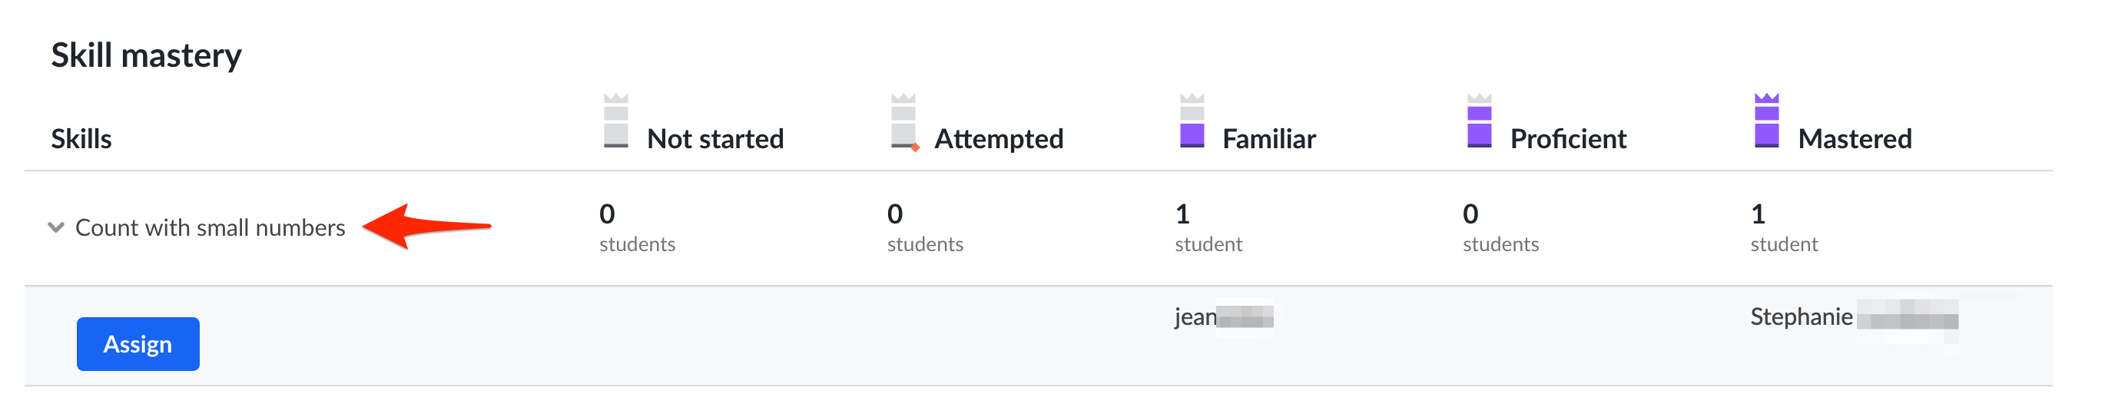
Task: Click the 1 student count under Familiar
Action: coord(1208,227)
